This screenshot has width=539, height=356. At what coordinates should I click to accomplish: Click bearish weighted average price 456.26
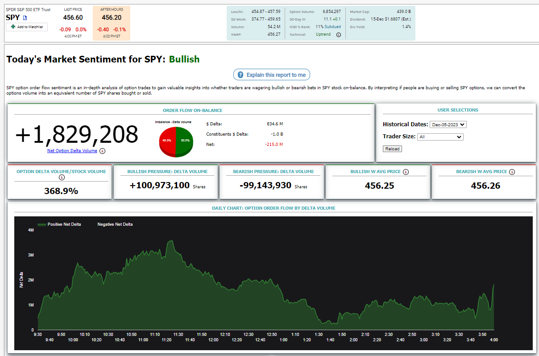point(485,186)
